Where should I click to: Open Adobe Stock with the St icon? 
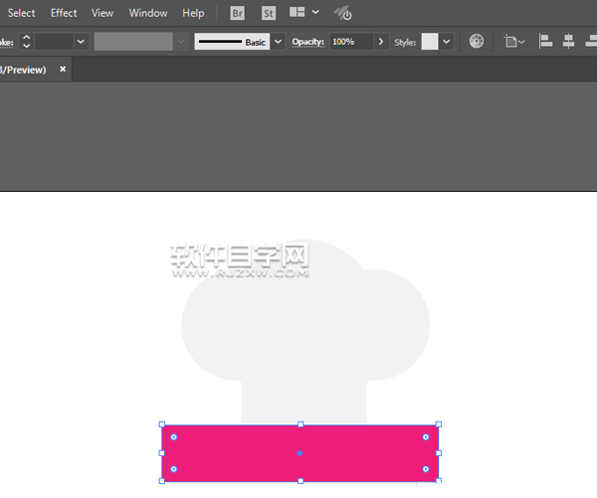[x=268, y=13]
